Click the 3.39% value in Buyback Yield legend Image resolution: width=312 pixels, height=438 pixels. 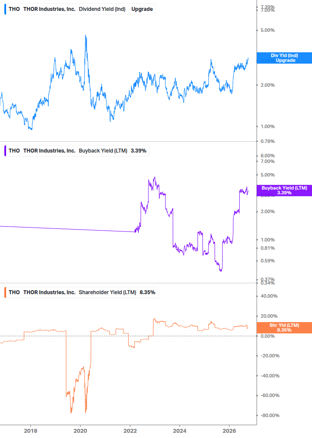138,151
